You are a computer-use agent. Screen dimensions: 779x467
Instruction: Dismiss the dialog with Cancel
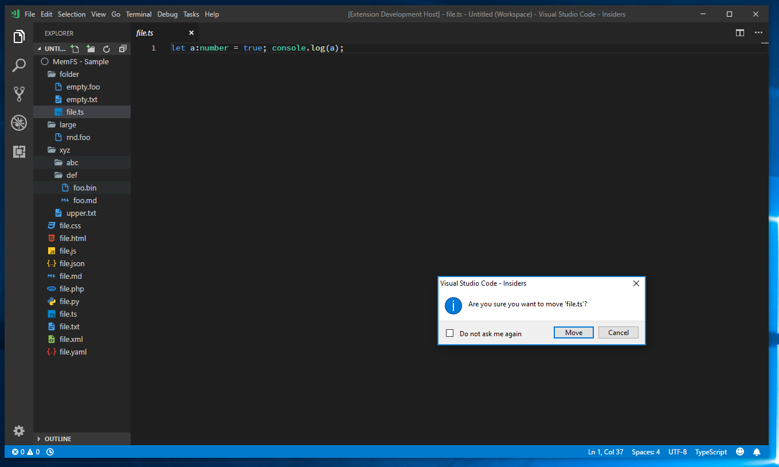pyautogui.click(x=618, y=332)
